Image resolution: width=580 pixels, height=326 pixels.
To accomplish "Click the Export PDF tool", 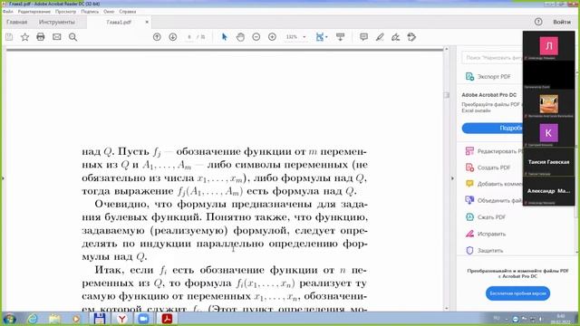I will click(488, 76).
